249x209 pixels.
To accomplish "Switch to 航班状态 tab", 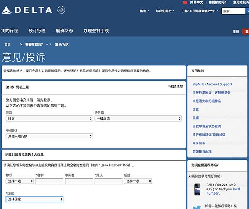I will [64, 31].
